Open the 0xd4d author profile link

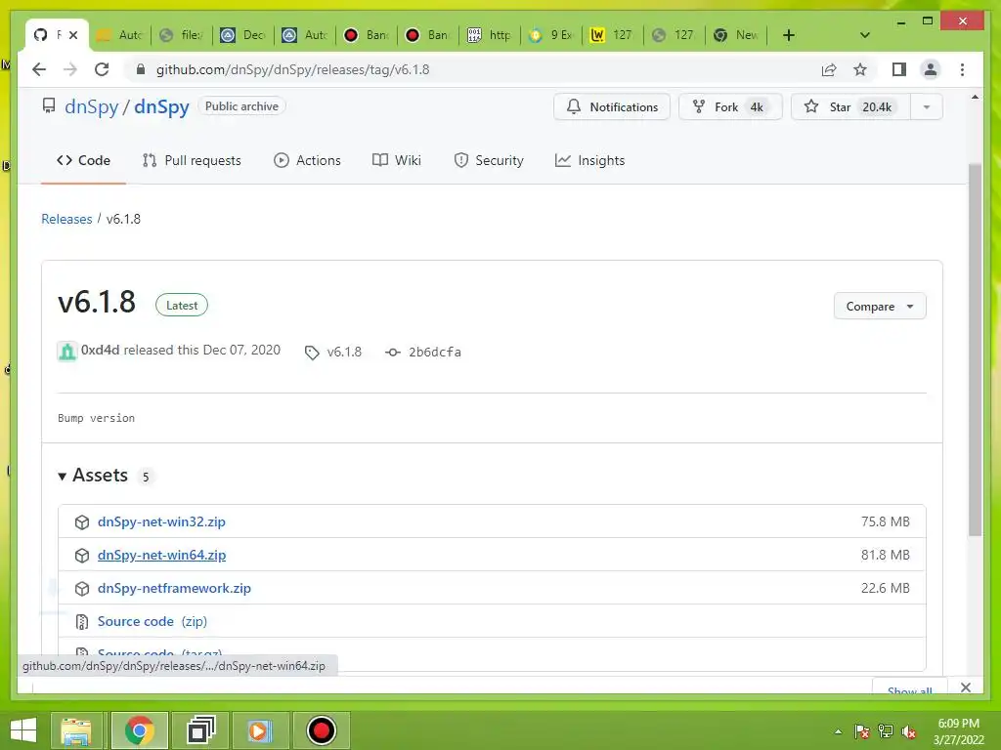coord(101,351)
